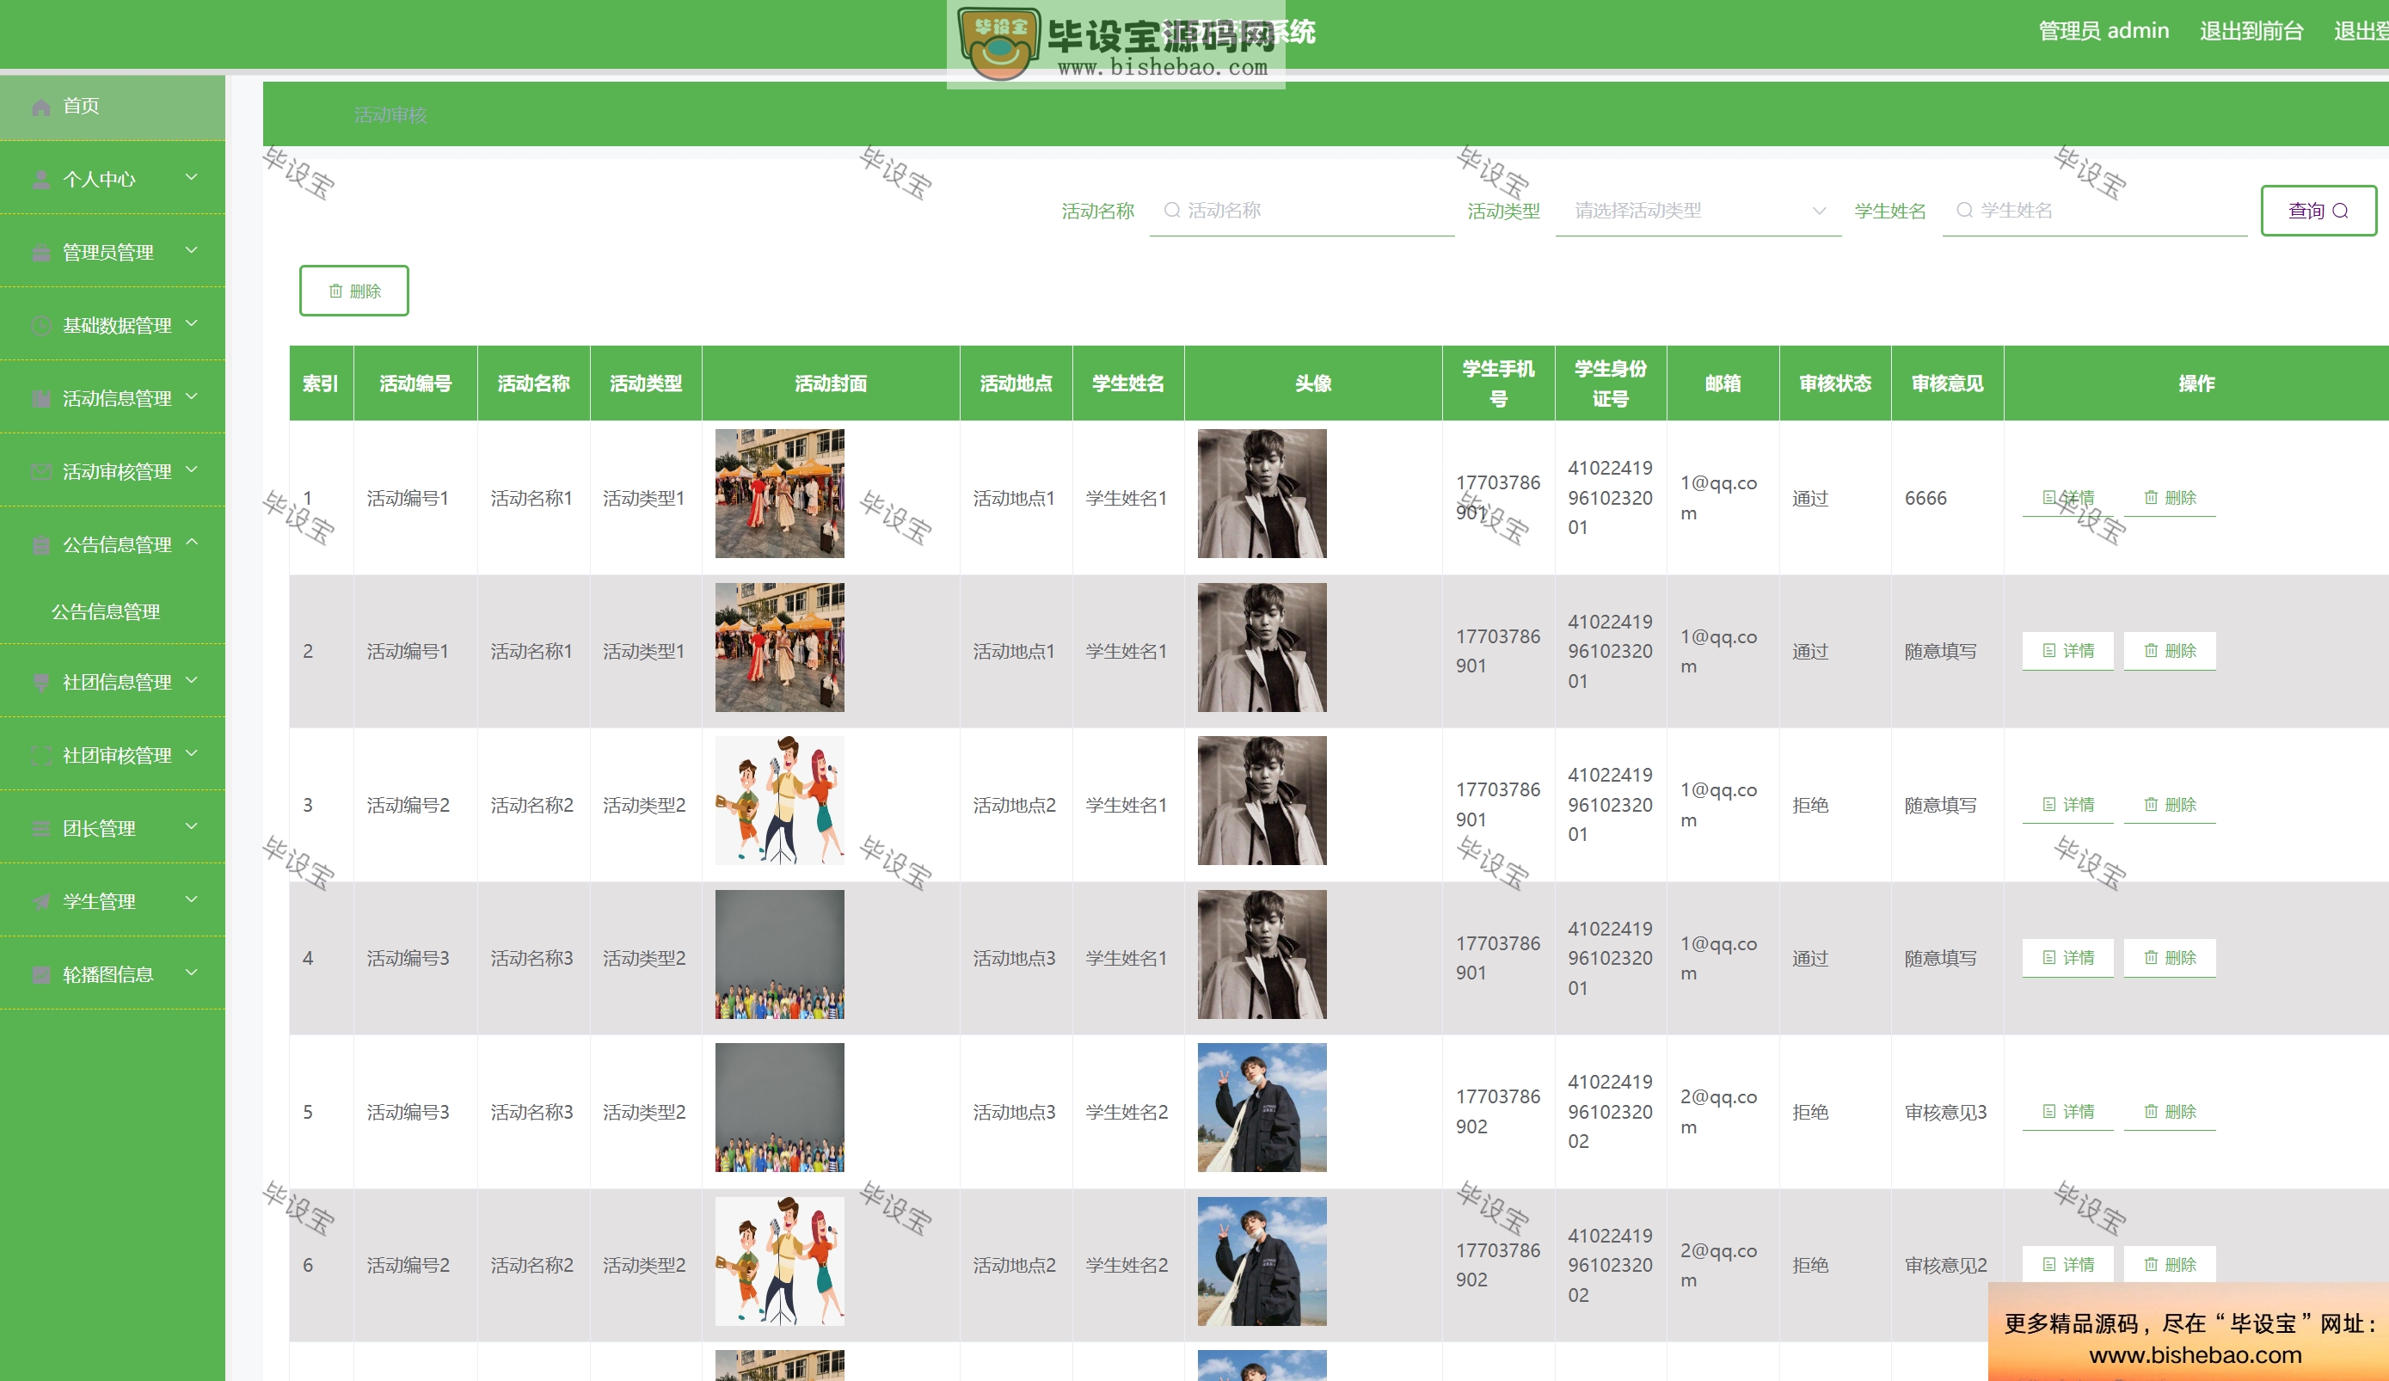
Task: Click the 活动审核 breadcrumb tab
Action: (390, 114)
